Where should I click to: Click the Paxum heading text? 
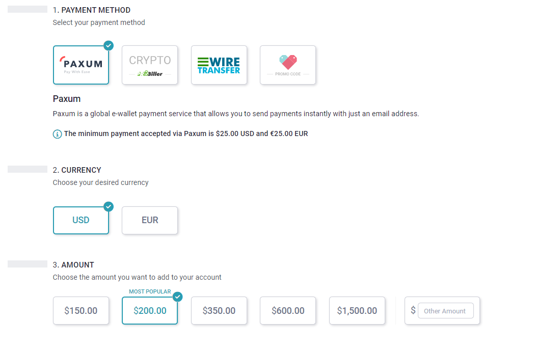pos(67,99)
